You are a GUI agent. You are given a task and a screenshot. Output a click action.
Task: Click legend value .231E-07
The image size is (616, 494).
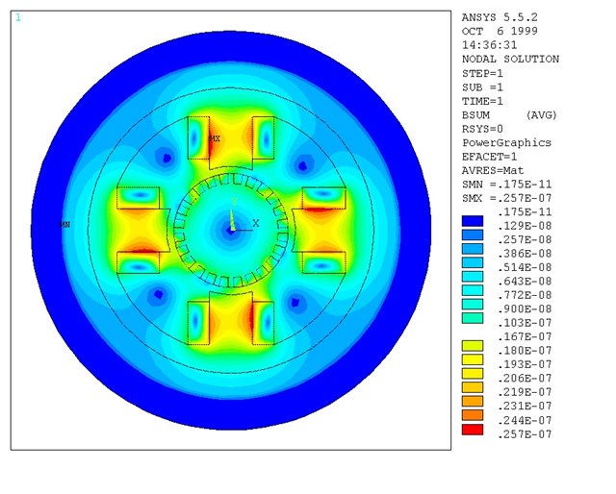coord(525,406)
